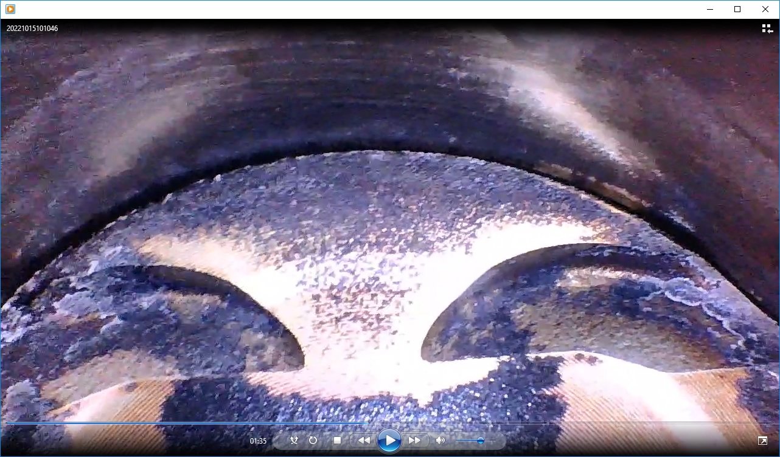Toggle repeat playback

pos(313,441)
